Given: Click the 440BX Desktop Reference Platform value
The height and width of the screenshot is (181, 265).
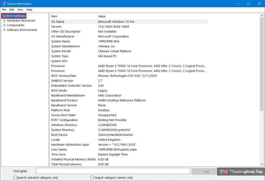Looking at the screenshot, I should [122, 100].
